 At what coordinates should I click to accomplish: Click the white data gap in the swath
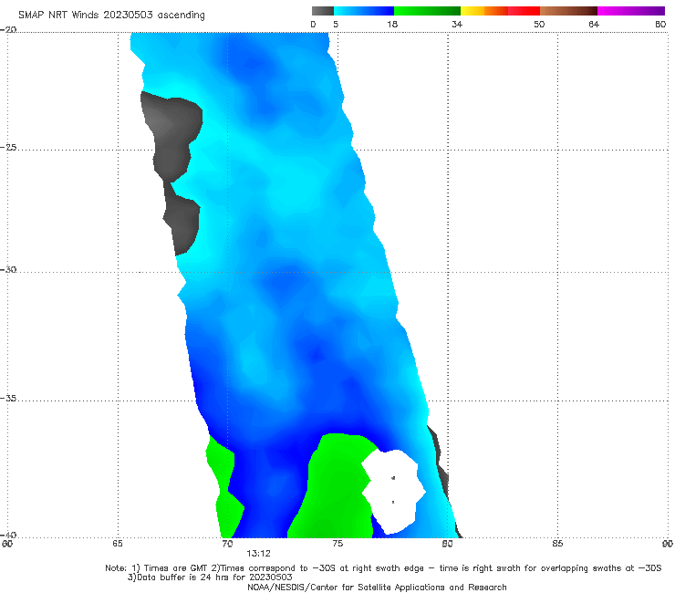click(x=392, y=491)
